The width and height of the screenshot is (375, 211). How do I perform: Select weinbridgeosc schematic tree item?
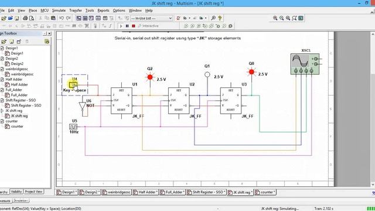(x=22, y=74)
